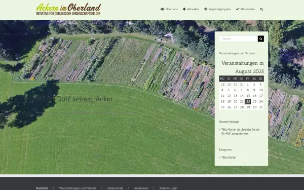Focus the Suchen sidebar search field
The width and height of the screenshot is (304, 190).
238,39
